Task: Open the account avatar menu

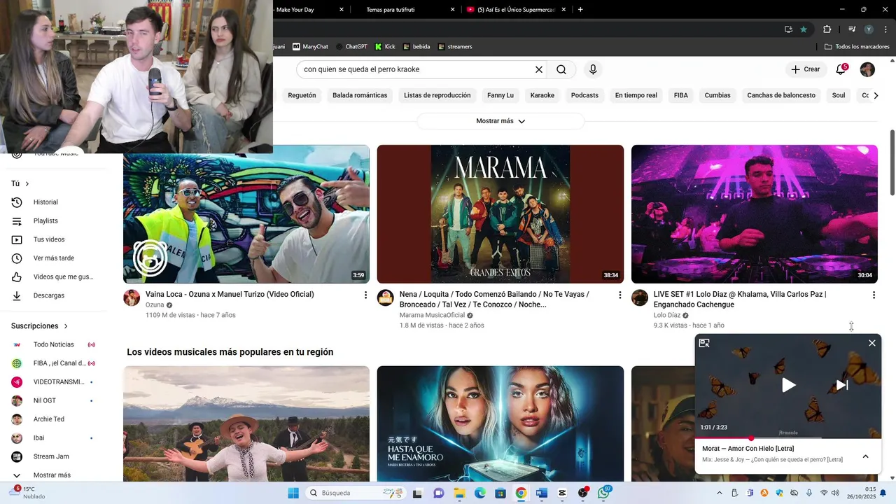Action: click(x=867, y=69)
